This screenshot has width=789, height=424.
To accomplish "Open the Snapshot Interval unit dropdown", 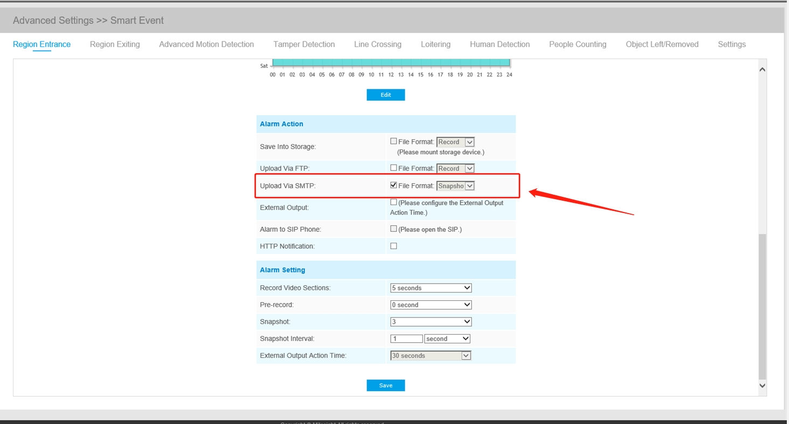I will (x=447, y=339).
